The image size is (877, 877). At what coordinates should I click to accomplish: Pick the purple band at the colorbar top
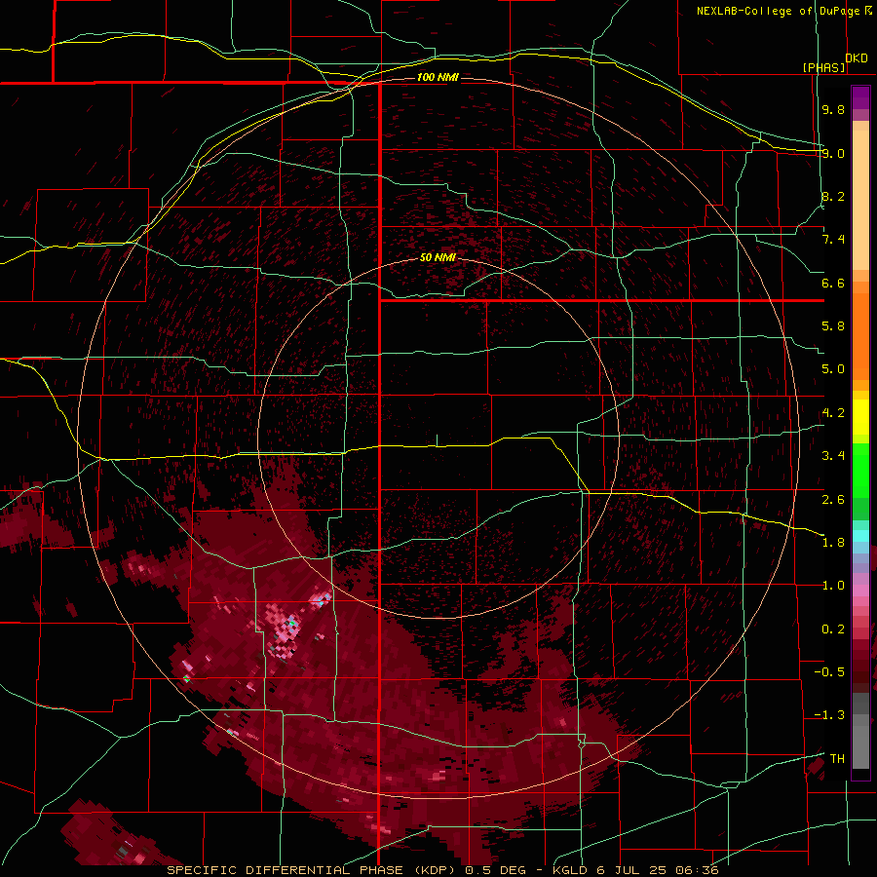pyautogui.click(x=860, y=97)
